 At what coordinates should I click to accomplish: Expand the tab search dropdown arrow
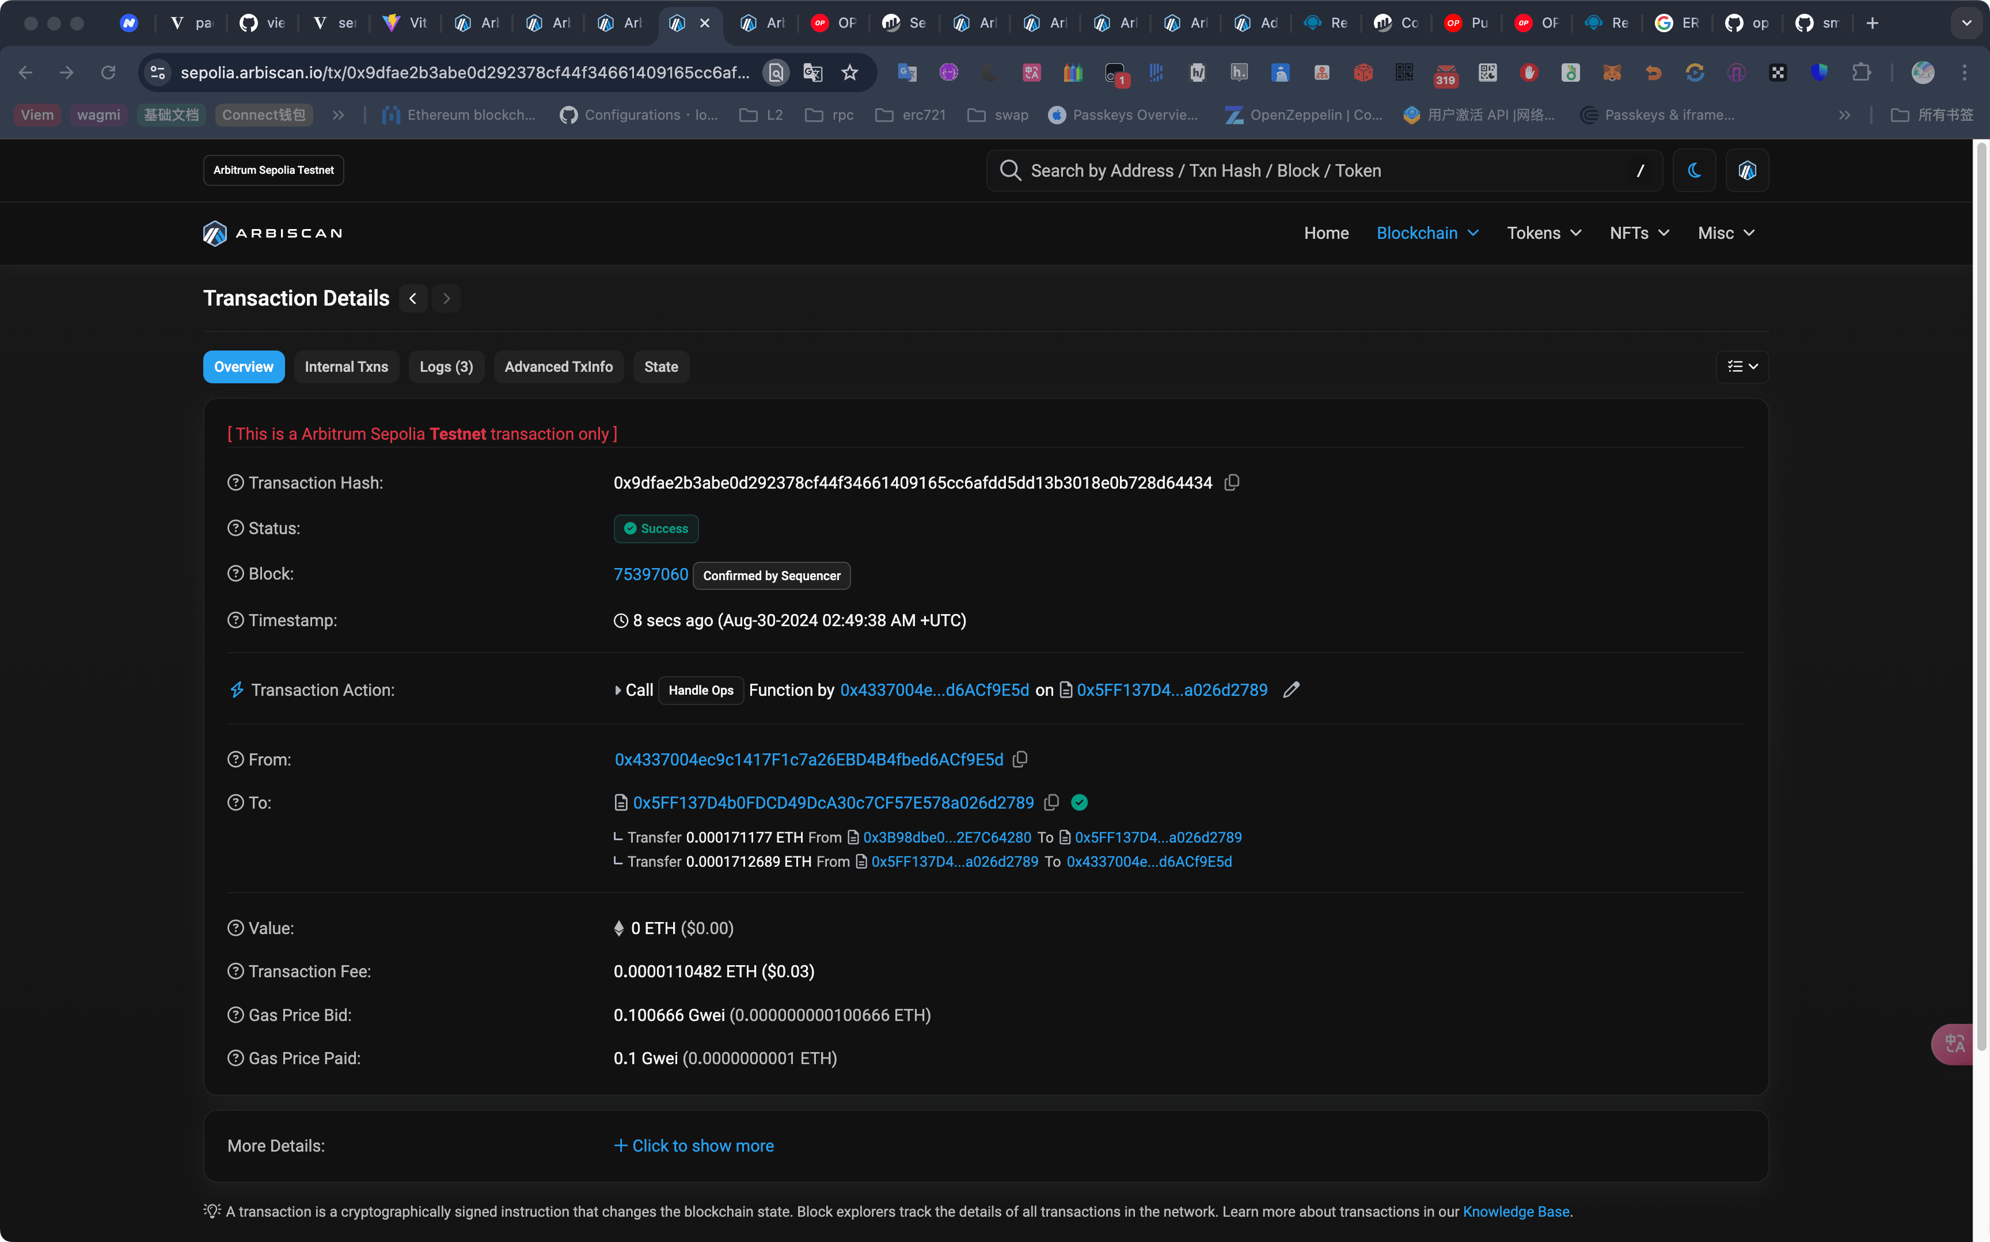(1966, 23)
